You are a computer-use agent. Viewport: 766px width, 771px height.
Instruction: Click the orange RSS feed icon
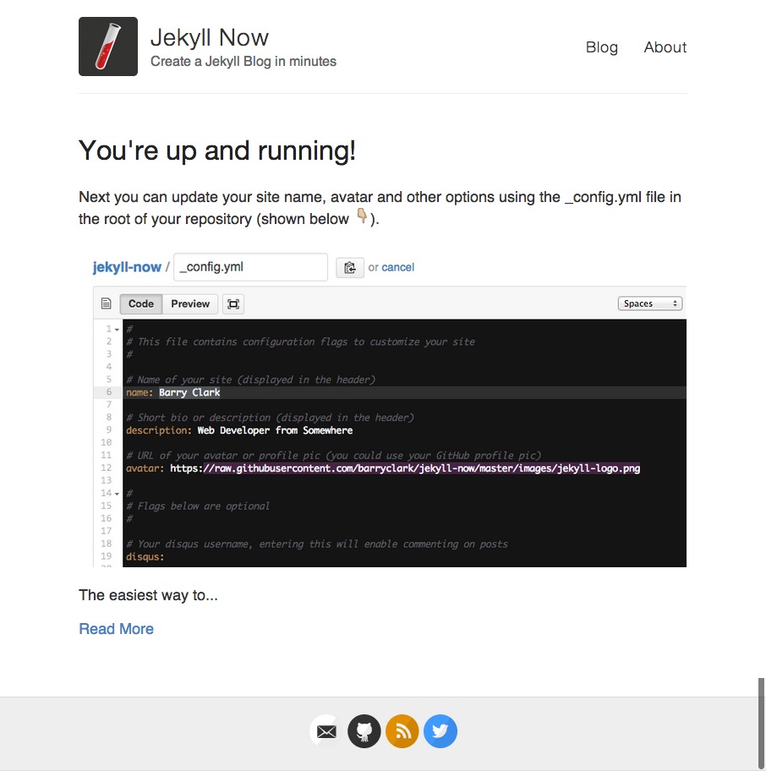pos(402,731)
